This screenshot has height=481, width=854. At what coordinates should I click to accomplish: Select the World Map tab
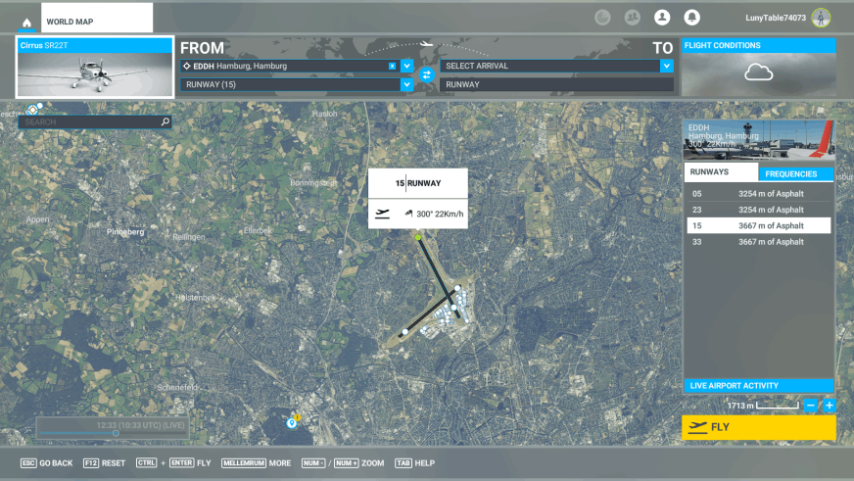pyautogui.click(x=96, y=21)
